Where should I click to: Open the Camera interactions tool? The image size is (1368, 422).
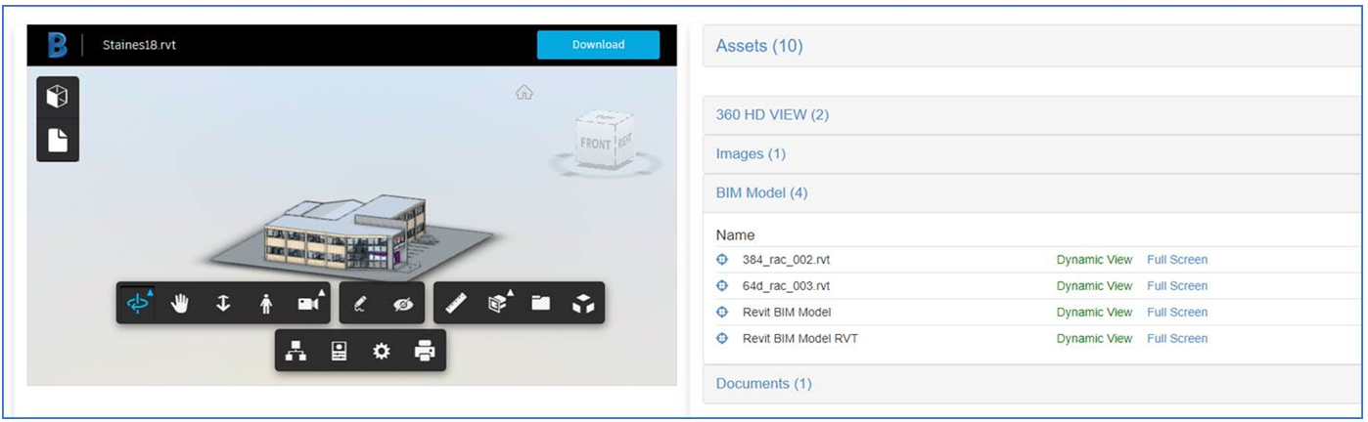[x=309, y=304]
